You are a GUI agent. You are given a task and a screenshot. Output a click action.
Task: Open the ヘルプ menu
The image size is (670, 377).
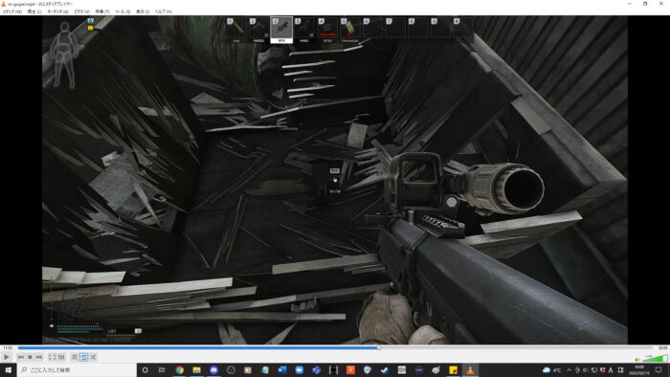coord(163,11)
